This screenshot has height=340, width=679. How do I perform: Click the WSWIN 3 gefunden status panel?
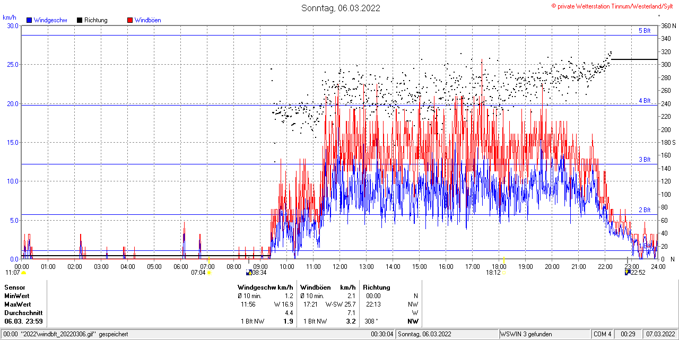pos(545,334)
